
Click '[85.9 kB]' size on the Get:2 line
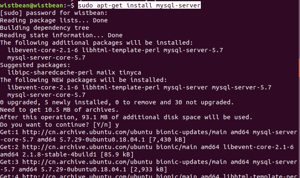coord(117,155)
